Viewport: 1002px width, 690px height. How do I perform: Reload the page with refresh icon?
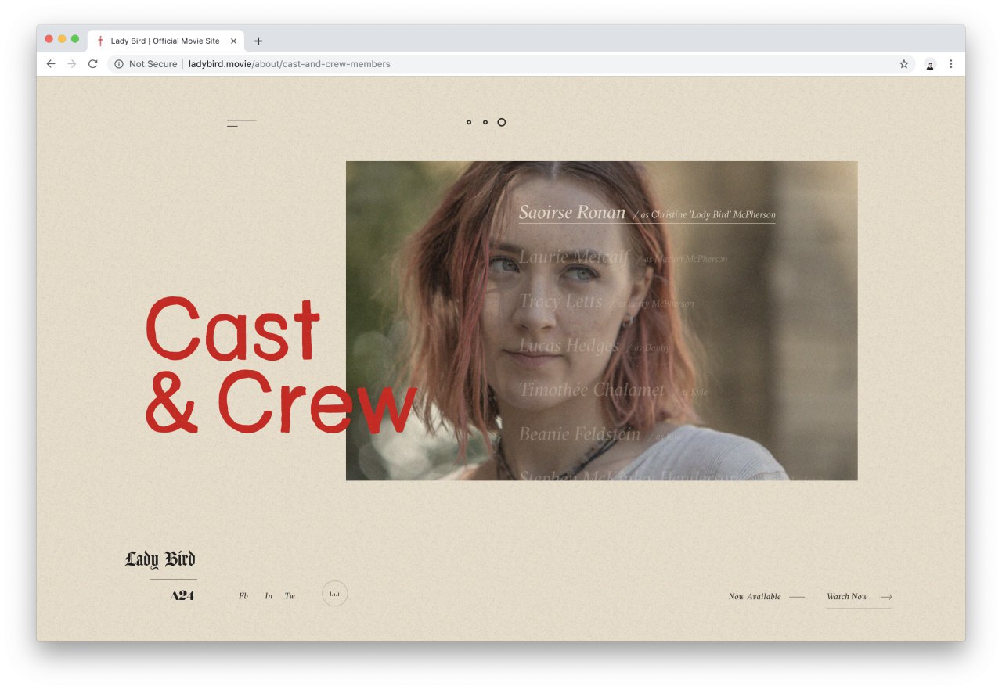(x=92, y=64)
